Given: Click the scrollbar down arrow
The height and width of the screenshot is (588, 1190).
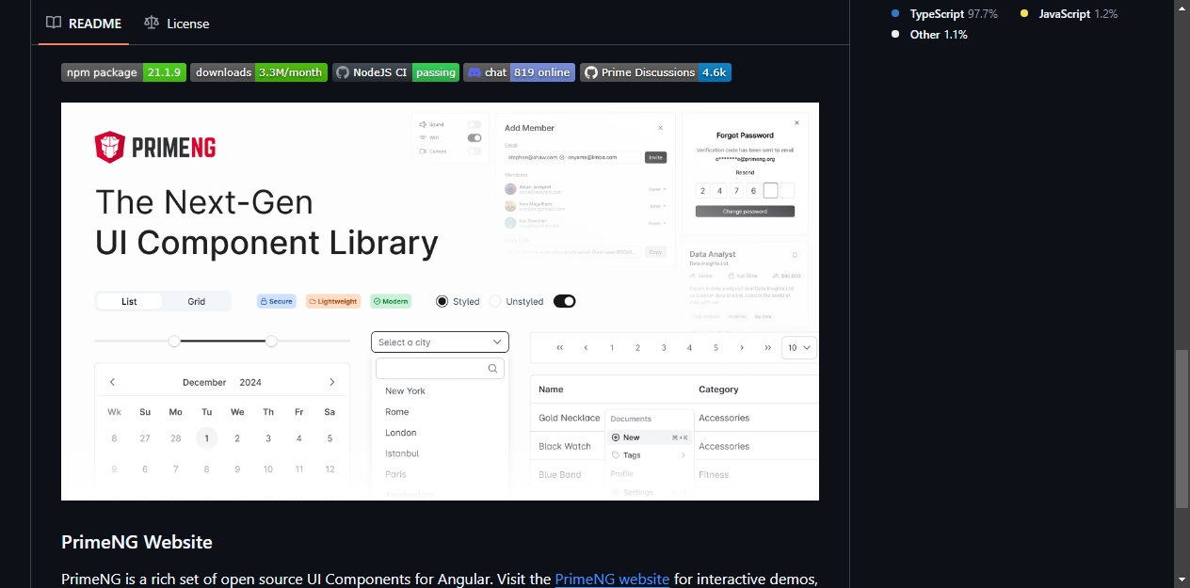Looking at the screenshot, I should [1182, 580].
